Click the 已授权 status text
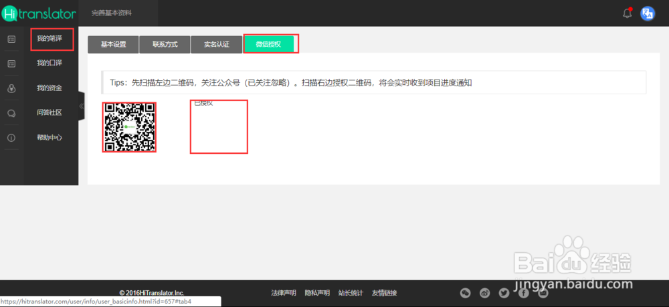Image resolution: width=669 pixels, height=307 pixels. coord(203,103)
